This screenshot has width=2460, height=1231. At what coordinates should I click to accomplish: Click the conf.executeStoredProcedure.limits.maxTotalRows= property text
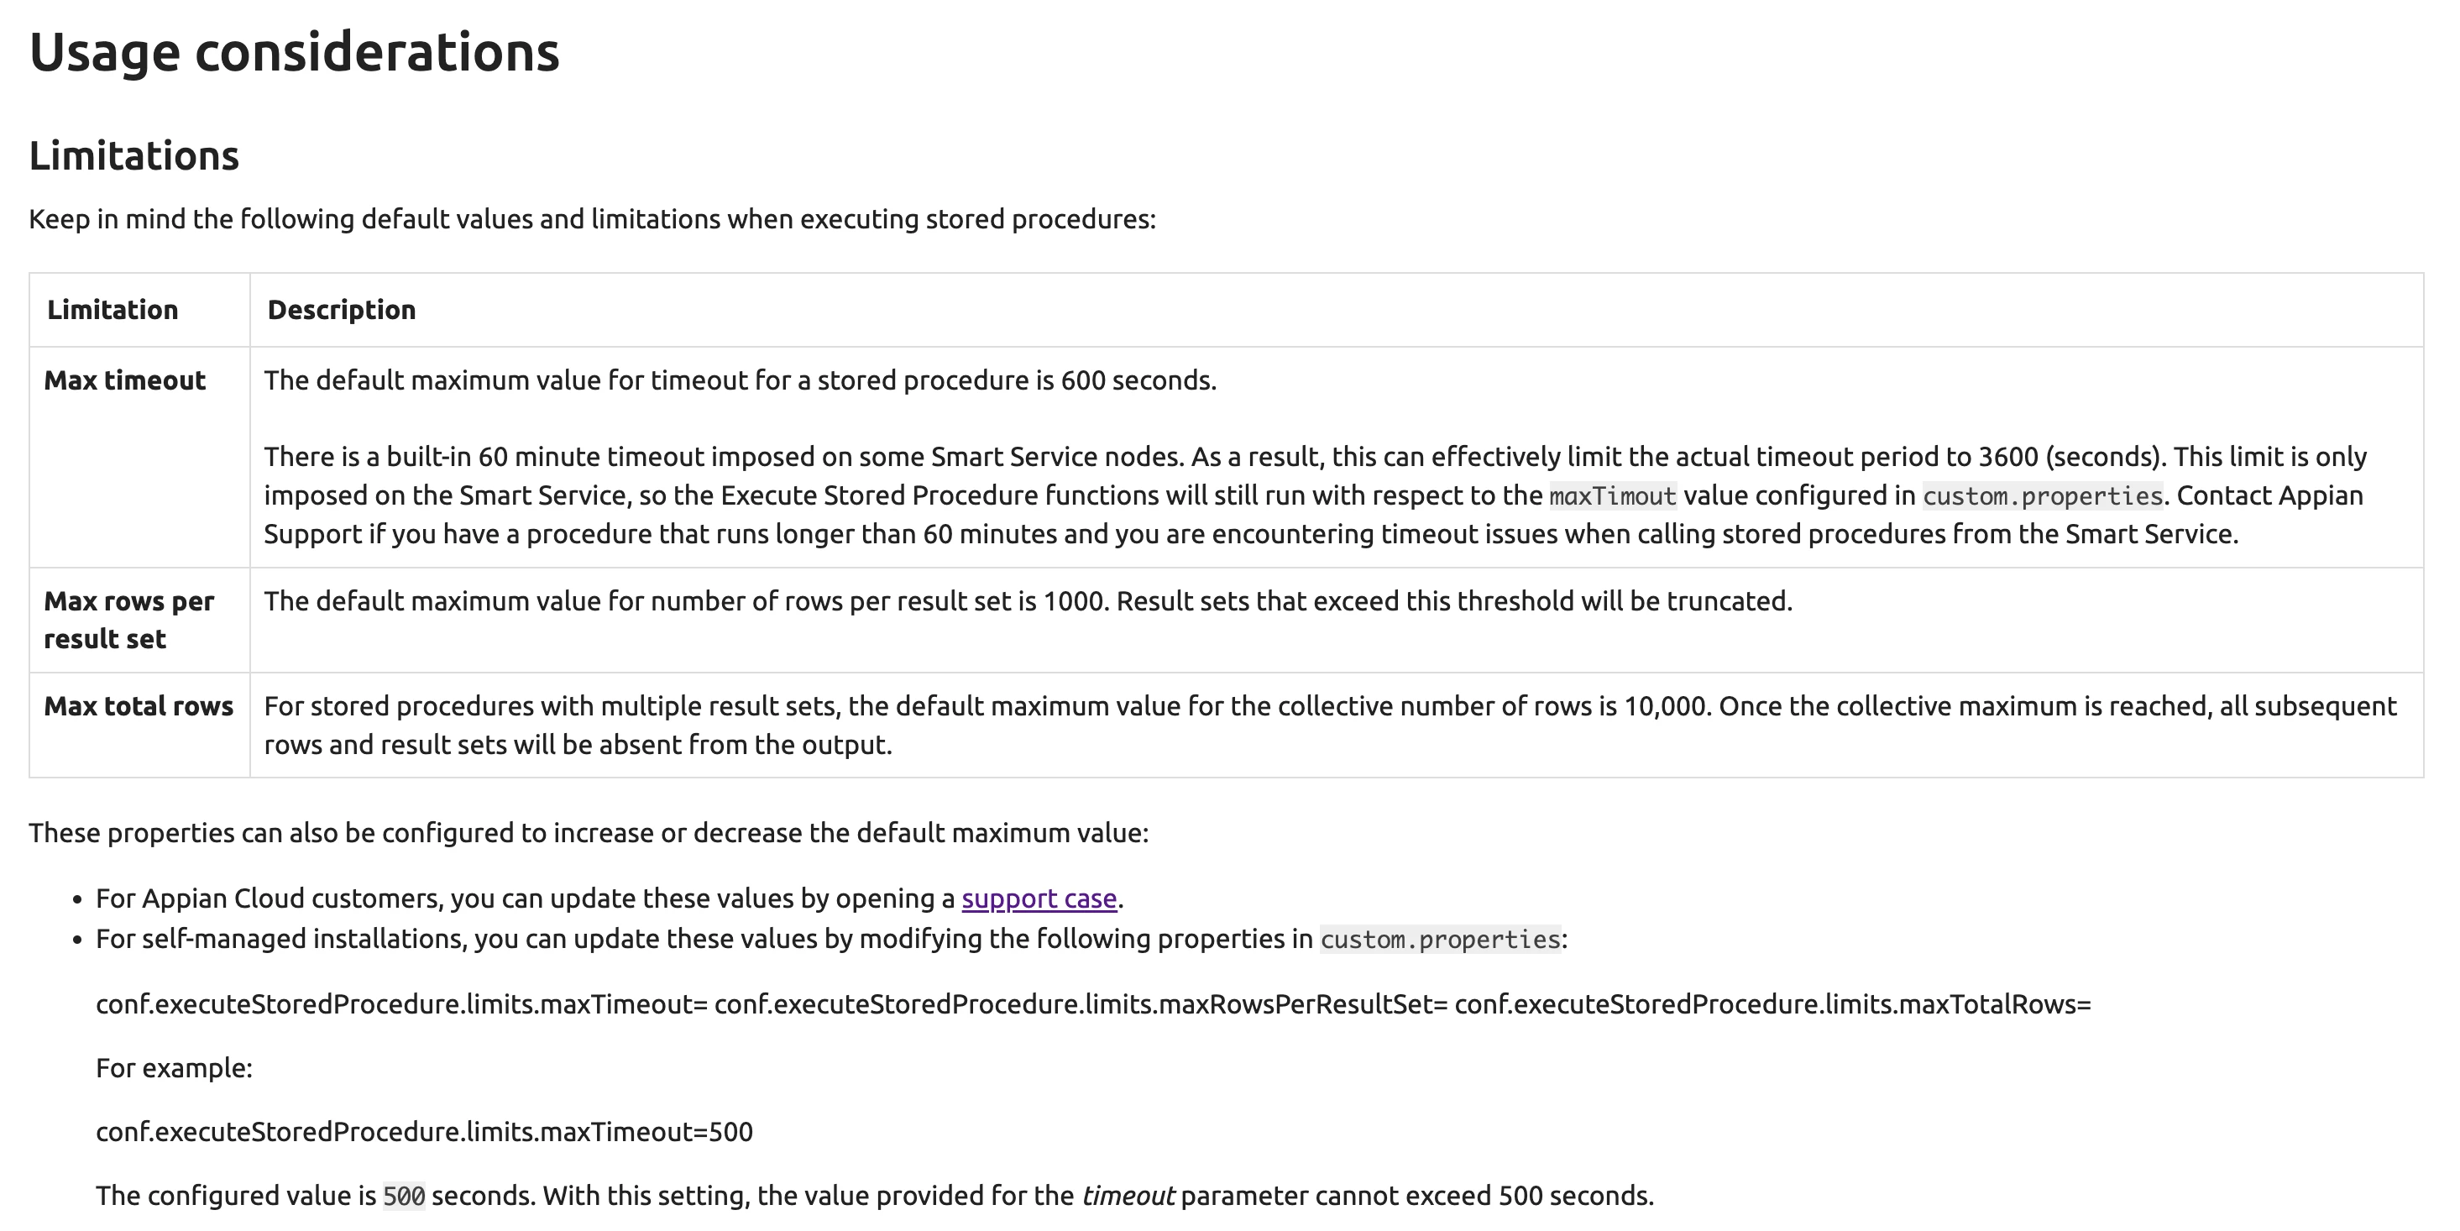point(1772,1004)
